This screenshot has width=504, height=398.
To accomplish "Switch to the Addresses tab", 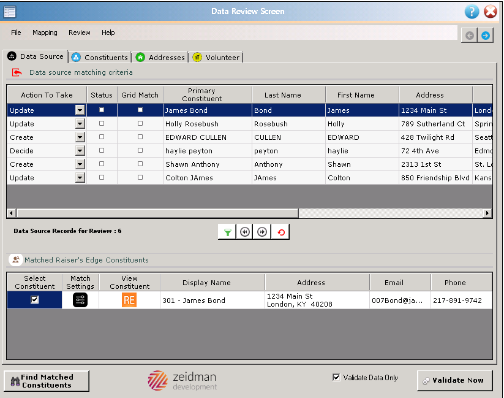I will click(160, 57).
